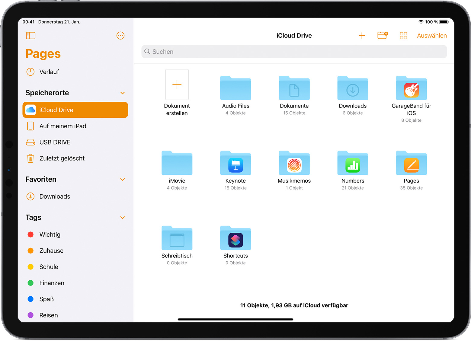The image size is (471, 341).
Task: Click Dokument erstellen tile
Action: [x=177, y=93]
